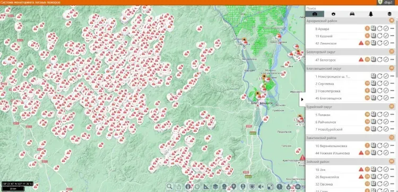Open more options for 45 Благовещенск
Viewport: 398px width, 192px height.
coord(392,98)
